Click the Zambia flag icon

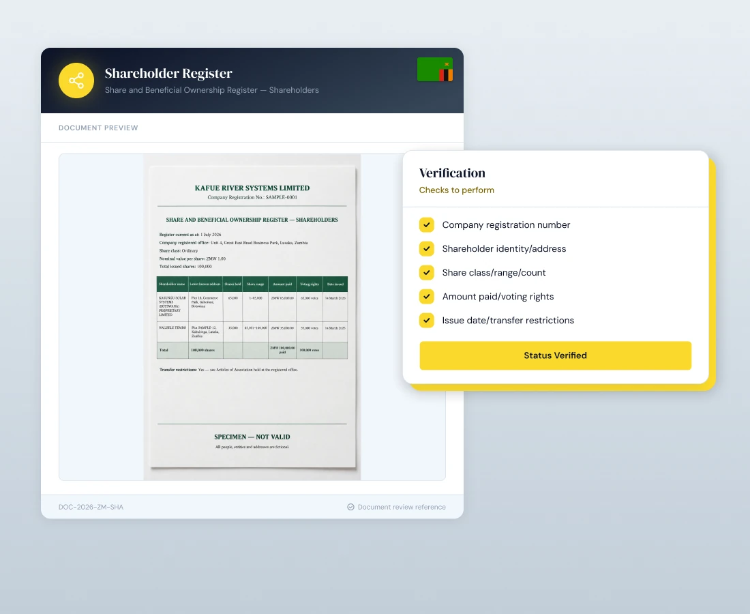[x=435, y=70]
